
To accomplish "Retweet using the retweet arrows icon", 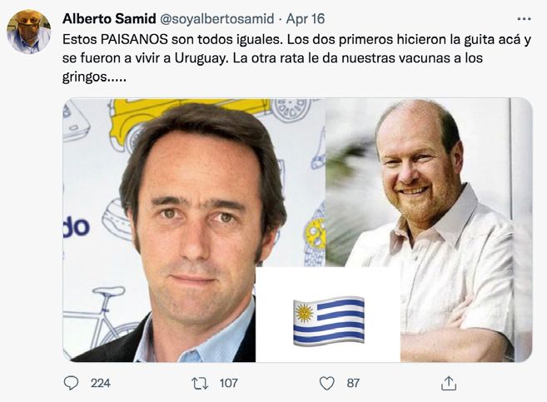I will click(x=201, y=383).
